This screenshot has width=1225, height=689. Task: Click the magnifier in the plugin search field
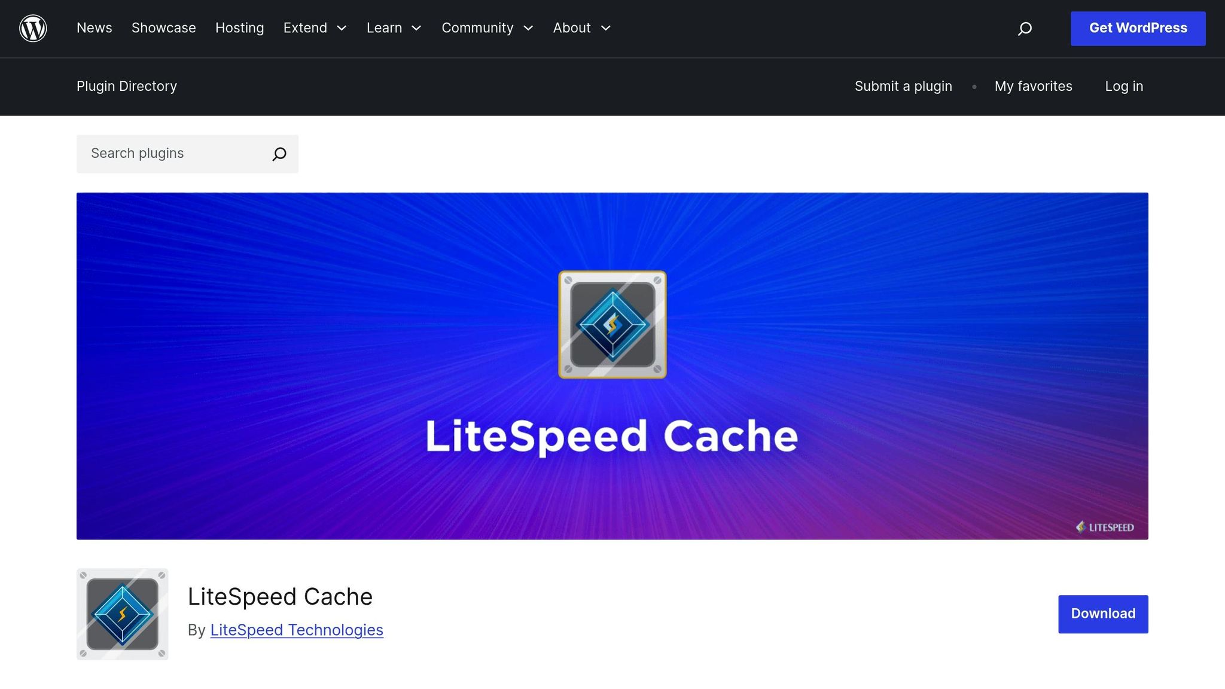click(x=279, y=154)
